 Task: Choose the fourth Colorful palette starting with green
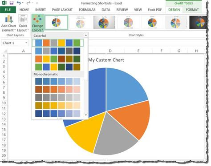(58, 67)
